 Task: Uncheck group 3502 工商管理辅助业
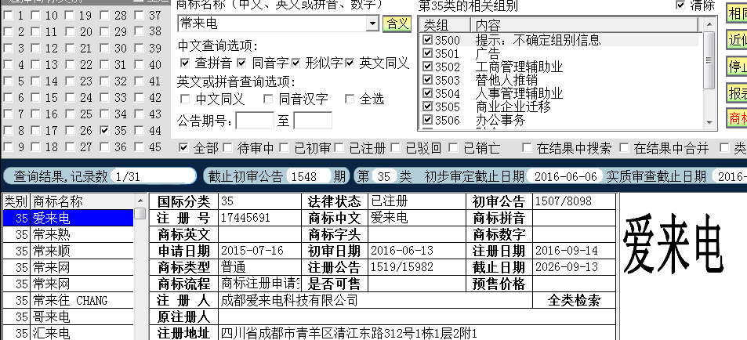[x=428, y=66]
